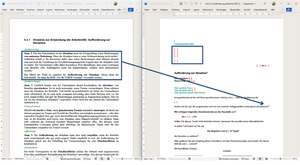Open the search magnifier in the right window
The height and width of the screenshot is (165, 300).
265,4
